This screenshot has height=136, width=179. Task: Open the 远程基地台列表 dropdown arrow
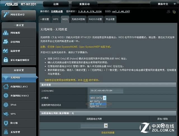click(x=106, y=126)
